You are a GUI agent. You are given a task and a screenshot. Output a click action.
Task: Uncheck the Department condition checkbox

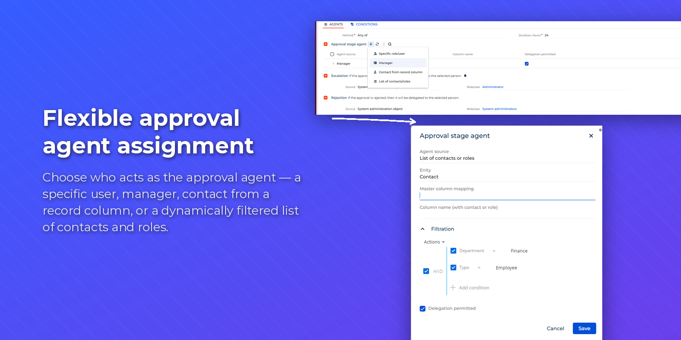coord(453,251)
